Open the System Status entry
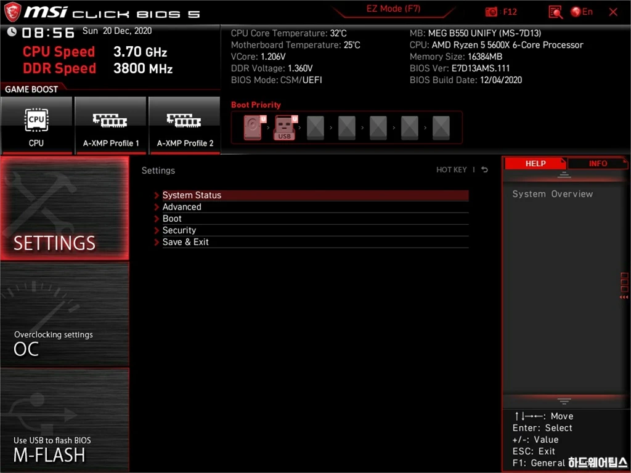The image size is (631, 473). 315,195
